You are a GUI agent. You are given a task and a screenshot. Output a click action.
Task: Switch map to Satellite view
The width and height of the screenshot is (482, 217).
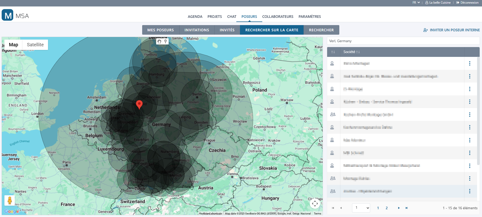35,45
